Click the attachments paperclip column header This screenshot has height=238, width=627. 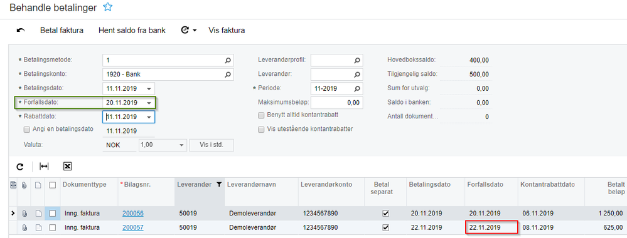click(24, 185)
